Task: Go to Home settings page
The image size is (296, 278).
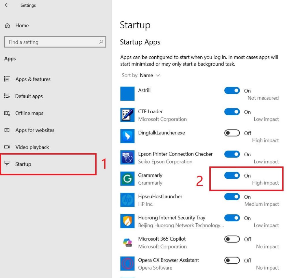Action: [x=22, y=25]
